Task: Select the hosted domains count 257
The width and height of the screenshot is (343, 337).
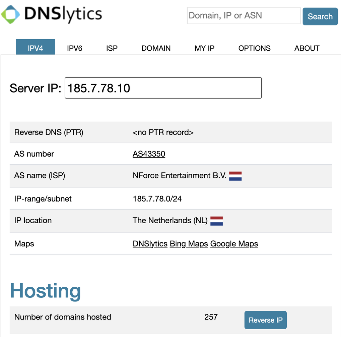Action: [211, 317]
